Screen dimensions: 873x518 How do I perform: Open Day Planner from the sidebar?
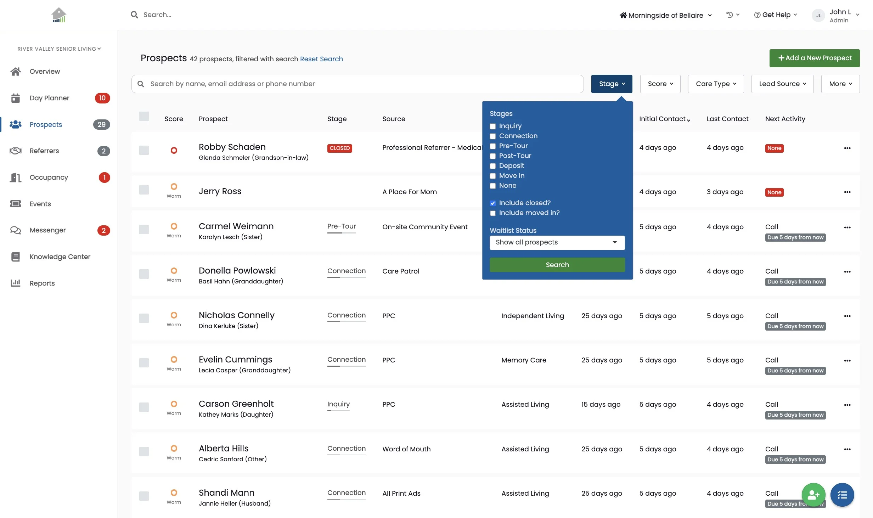[x=49, y=98]
